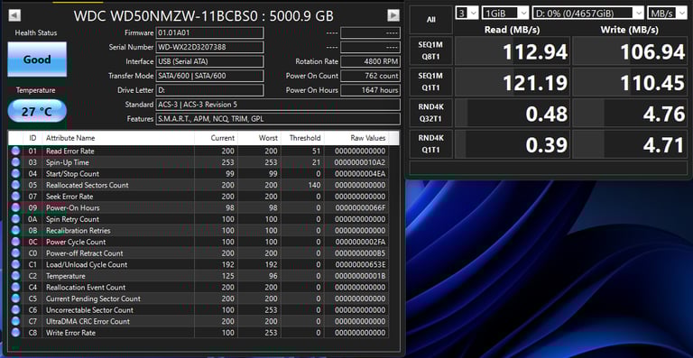Click the Good health status button
The height and width of the screenshot is (358, 693).
point(37,60)
